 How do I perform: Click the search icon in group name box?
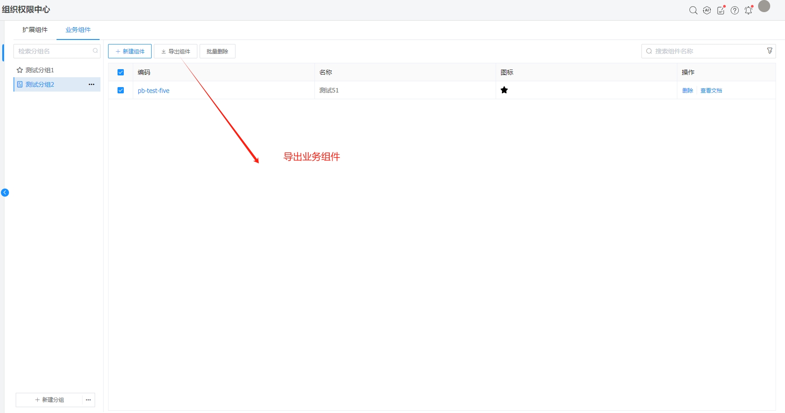(95, 51)
